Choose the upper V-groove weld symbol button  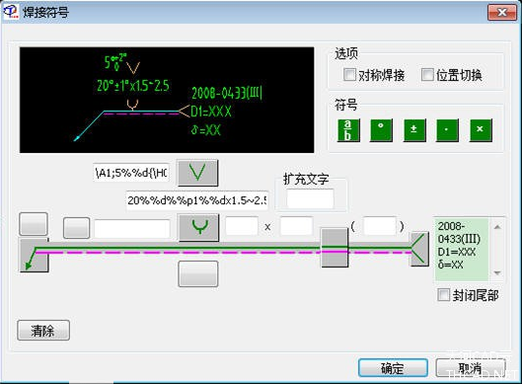pyautogui.click(x=198, y=173)
